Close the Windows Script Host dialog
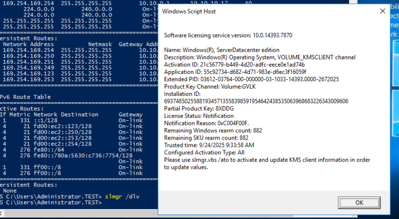The height and width of the screenshot is (219, 399). click(x=382, y=11)
